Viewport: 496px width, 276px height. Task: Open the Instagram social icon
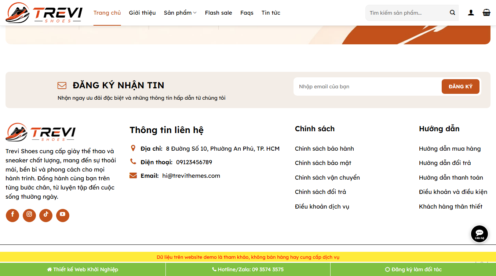click(x=29, y=216)
